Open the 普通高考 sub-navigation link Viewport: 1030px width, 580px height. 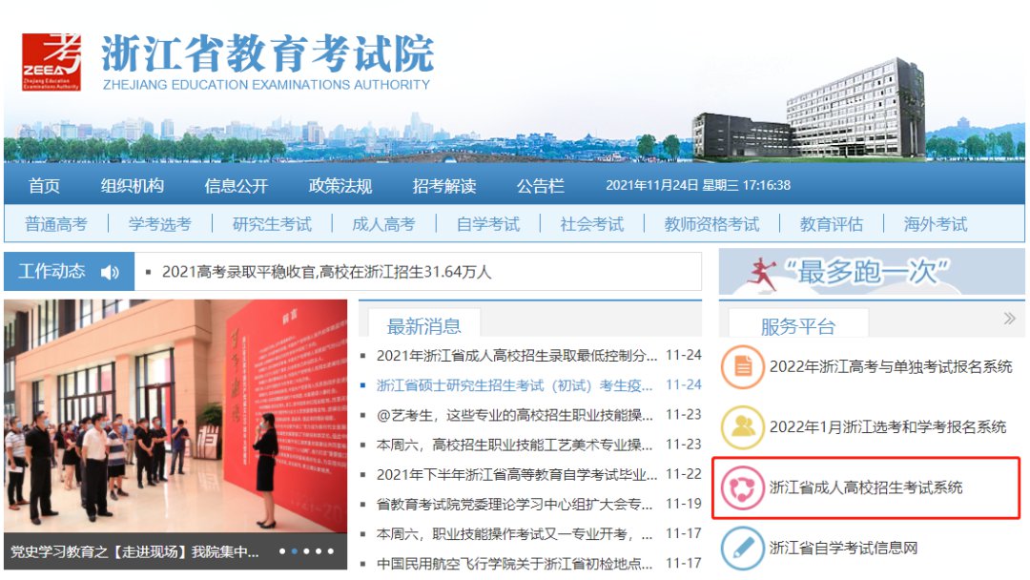[55, 224]
